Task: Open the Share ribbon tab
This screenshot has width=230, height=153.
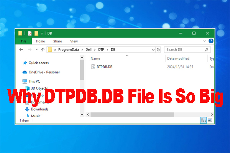Action: click(58, 41)
